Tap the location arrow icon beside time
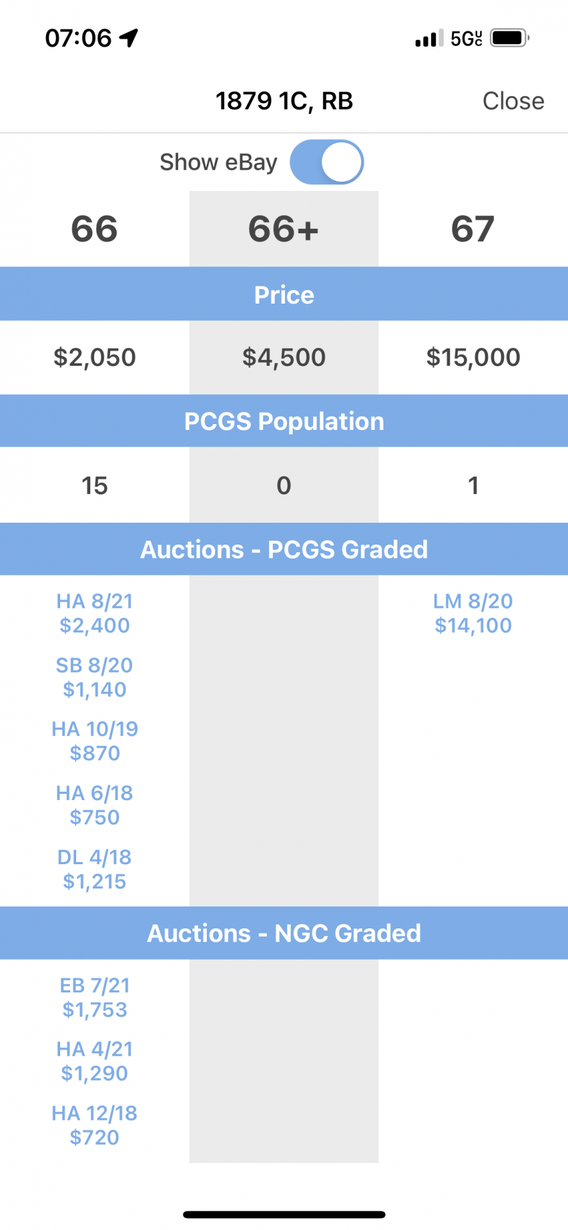 [129, 38]
